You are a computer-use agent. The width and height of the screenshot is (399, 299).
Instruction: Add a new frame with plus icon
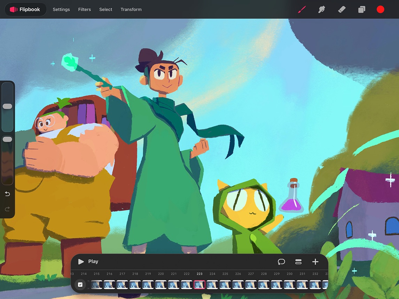click(x=315, y=262)
